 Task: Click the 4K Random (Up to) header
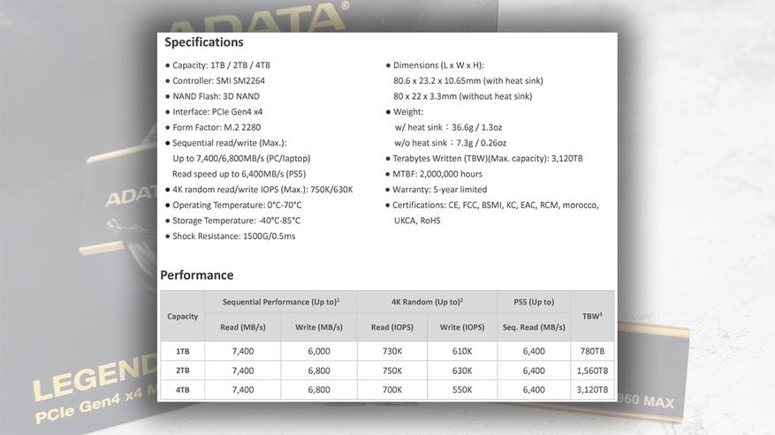pyautogui.click(x=427, y=302)
